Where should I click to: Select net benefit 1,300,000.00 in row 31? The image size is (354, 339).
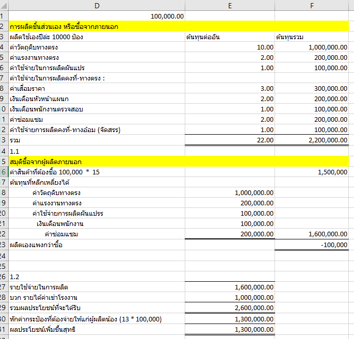click(230, 329)
